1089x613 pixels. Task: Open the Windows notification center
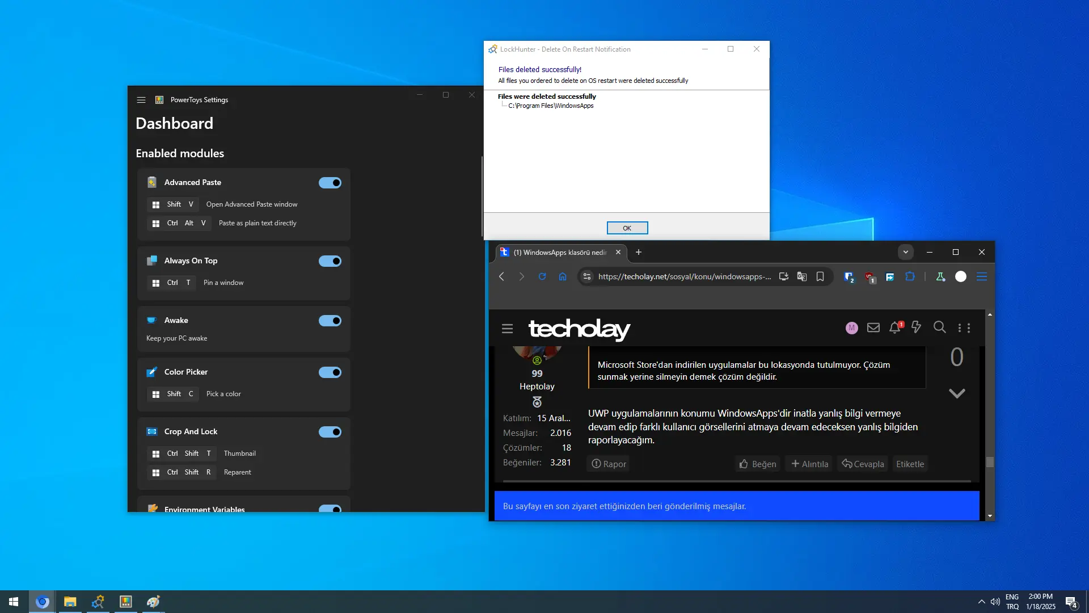click(1071, 602)
